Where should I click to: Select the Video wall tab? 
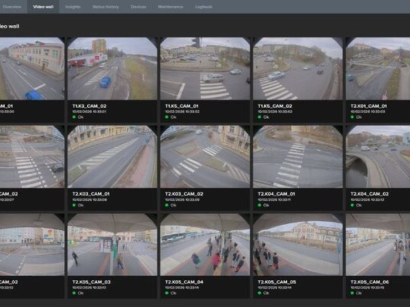point(43,7)
